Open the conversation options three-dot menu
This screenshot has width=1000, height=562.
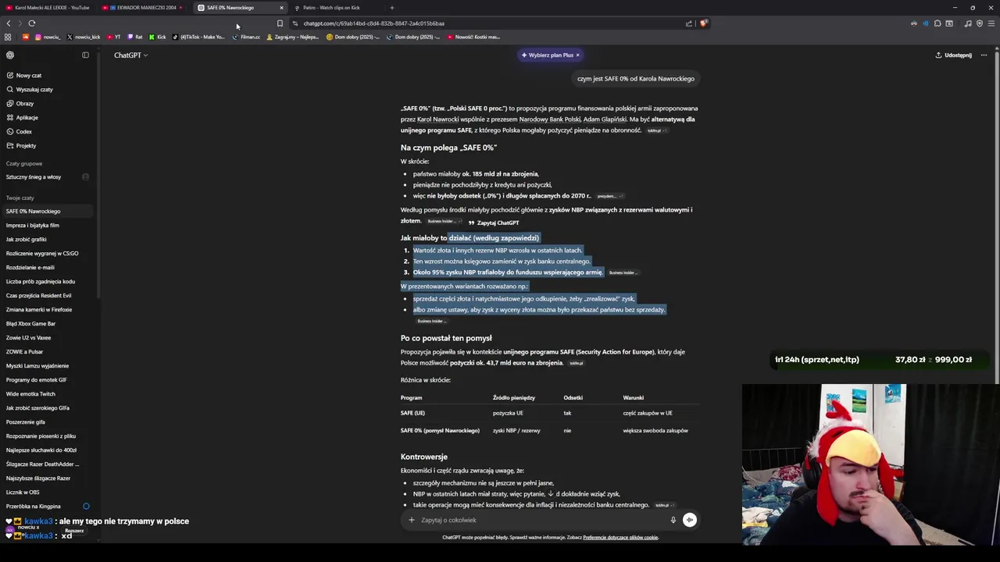coord(984,55)
